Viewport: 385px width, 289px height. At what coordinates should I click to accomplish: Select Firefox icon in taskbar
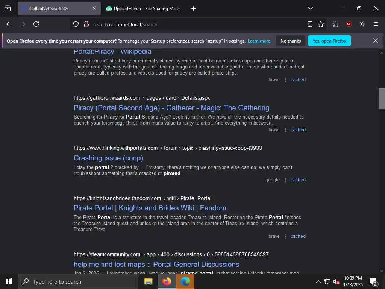167,281
